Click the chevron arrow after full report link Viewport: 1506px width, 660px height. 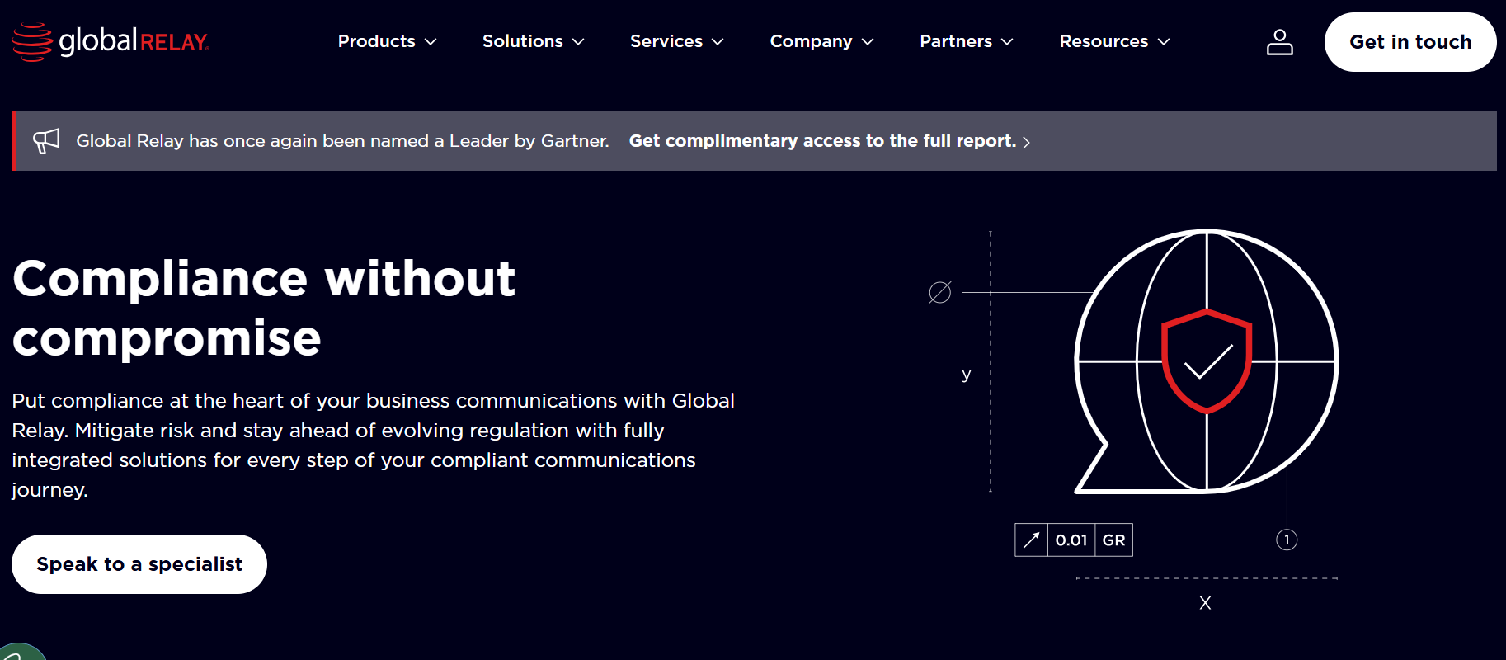(x=1026, y=143)
